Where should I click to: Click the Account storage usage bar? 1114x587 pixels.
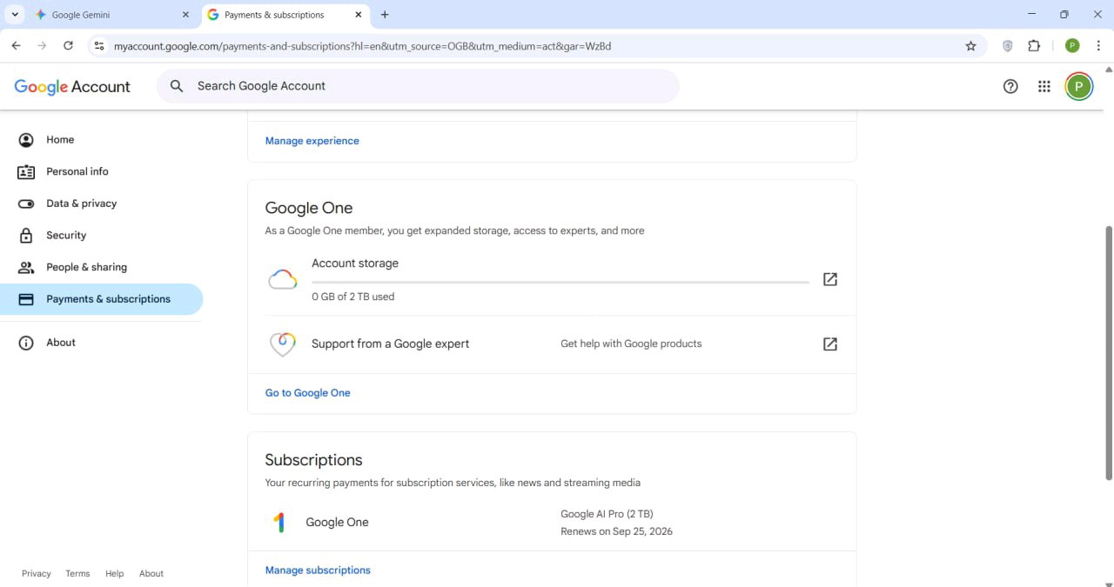click(x=560, y=282)
